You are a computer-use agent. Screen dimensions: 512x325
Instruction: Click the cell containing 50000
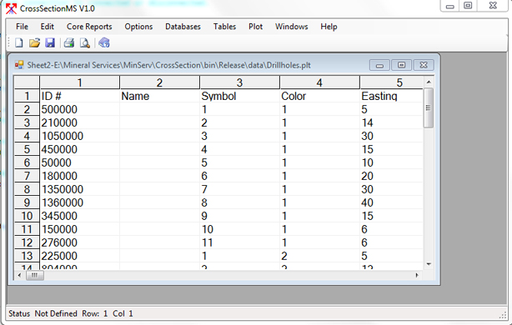click(x=80, y=162)
